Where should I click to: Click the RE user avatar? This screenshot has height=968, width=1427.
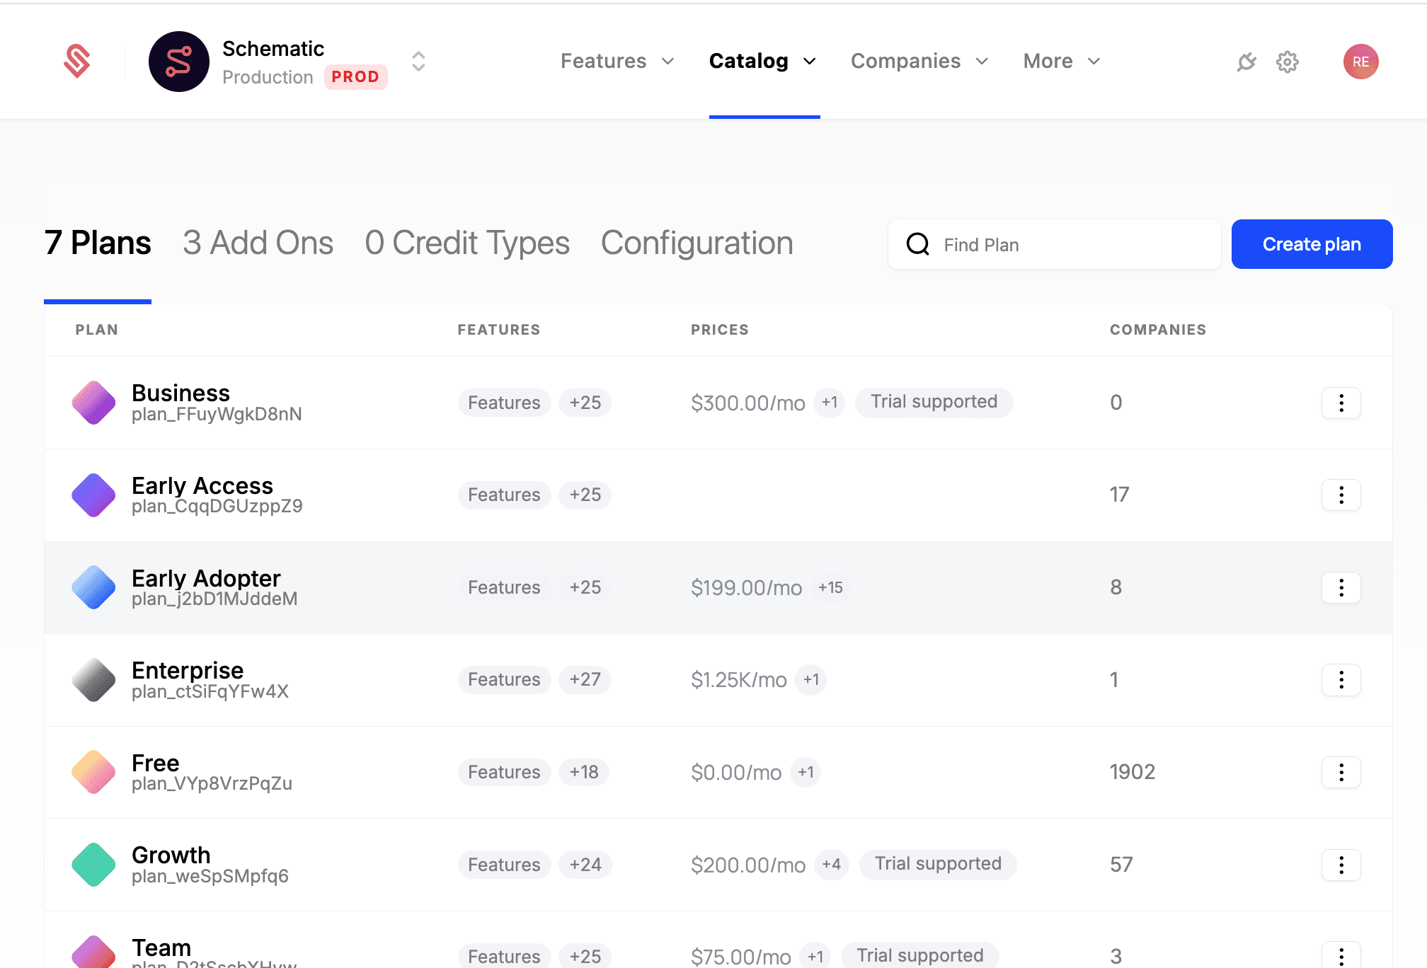click(1360, 62)
